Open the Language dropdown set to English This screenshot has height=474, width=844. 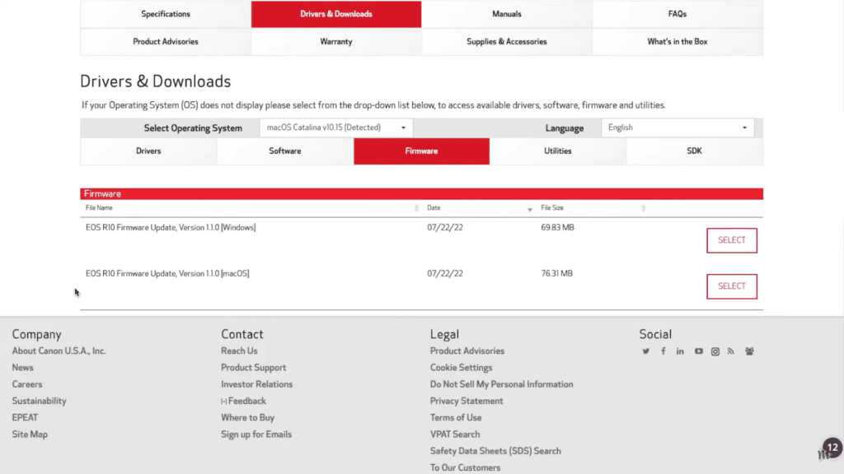coord(678,128)
